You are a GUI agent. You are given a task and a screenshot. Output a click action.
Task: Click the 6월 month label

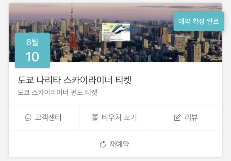(x=32, y=42)
